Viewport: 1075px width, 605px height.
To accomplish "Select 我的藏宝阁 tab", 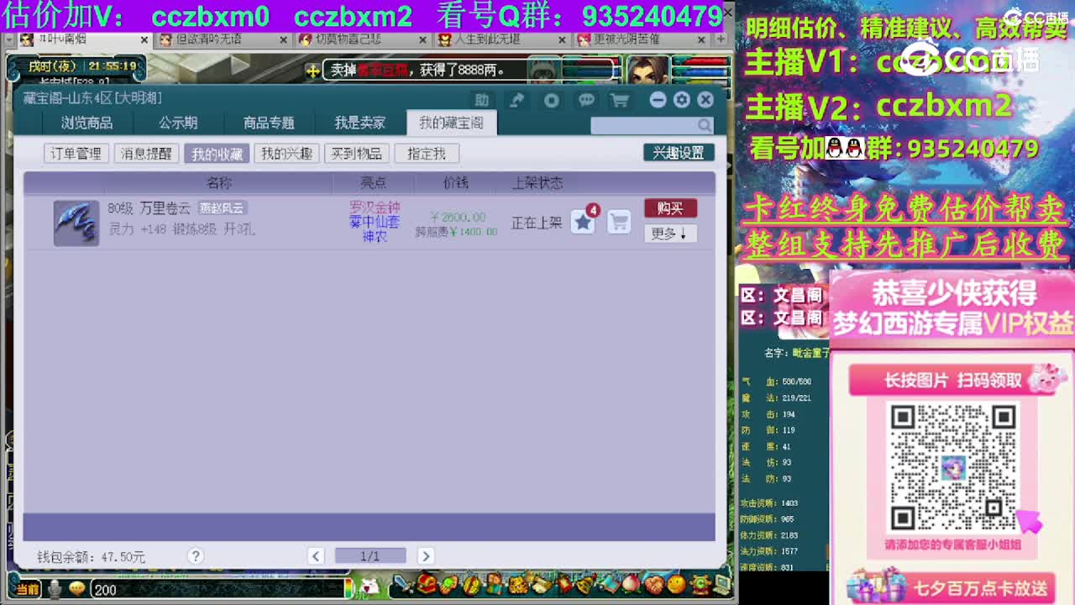I will click(x=452, y=123).
